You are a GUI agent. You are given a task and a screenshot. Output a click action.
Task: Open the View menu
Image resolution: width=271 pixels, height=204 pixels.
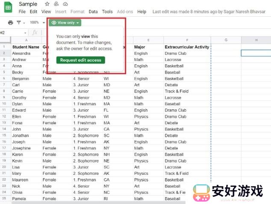tap(46, 12)
